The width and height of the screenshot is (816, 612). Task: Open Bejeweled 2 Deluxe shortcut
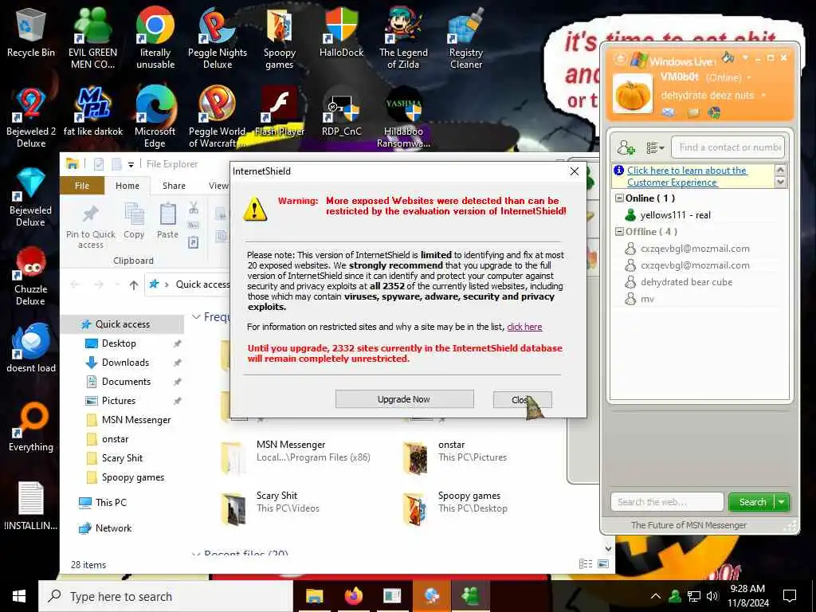(x=31, y=117)
